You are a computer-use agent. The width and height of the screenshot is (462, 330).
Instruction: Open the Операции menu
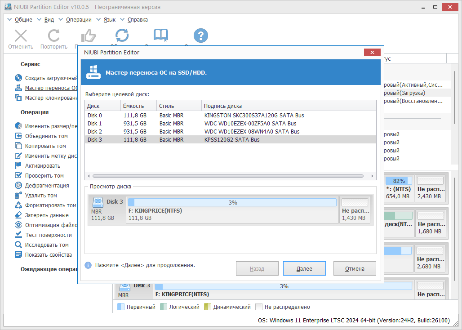coord(79,20)
